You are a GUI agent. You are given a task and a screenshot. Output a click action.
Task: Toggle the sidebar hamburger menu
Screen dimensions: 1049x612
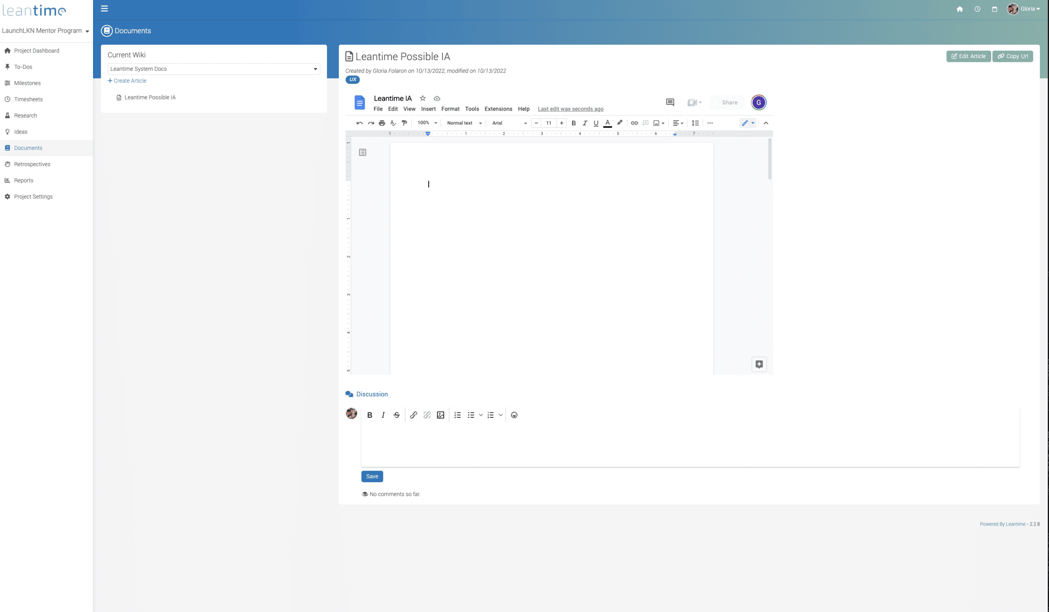104,9
